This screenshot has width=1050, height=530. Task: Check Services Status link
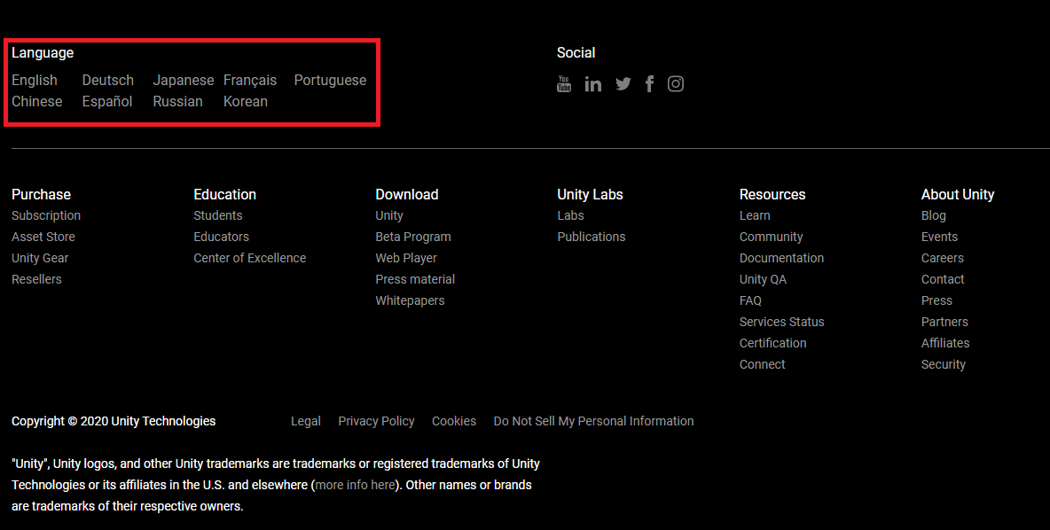pos(781,322)
